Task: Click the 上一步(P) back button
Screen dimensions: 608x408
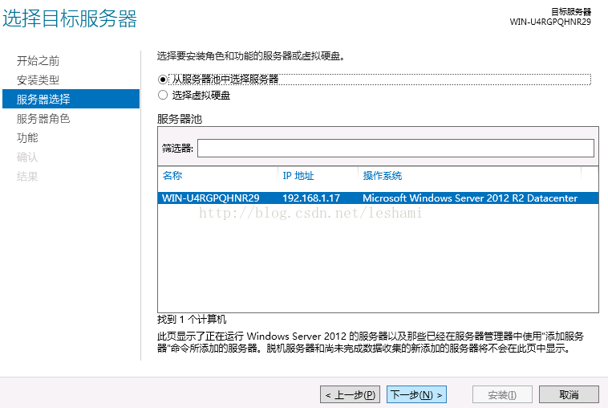Action: click(350, 395)
